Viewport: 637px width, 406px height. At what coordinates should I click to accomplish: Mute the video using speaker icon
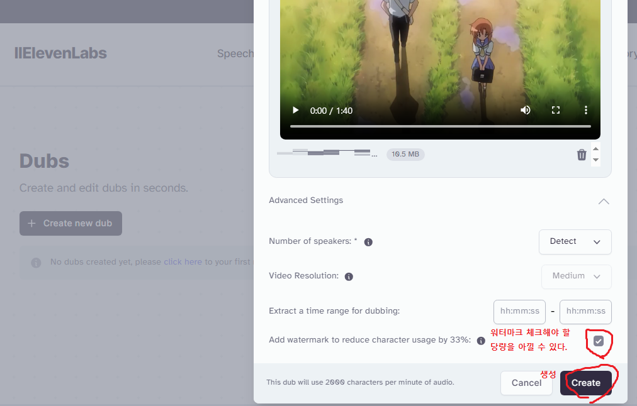[526, 111]
